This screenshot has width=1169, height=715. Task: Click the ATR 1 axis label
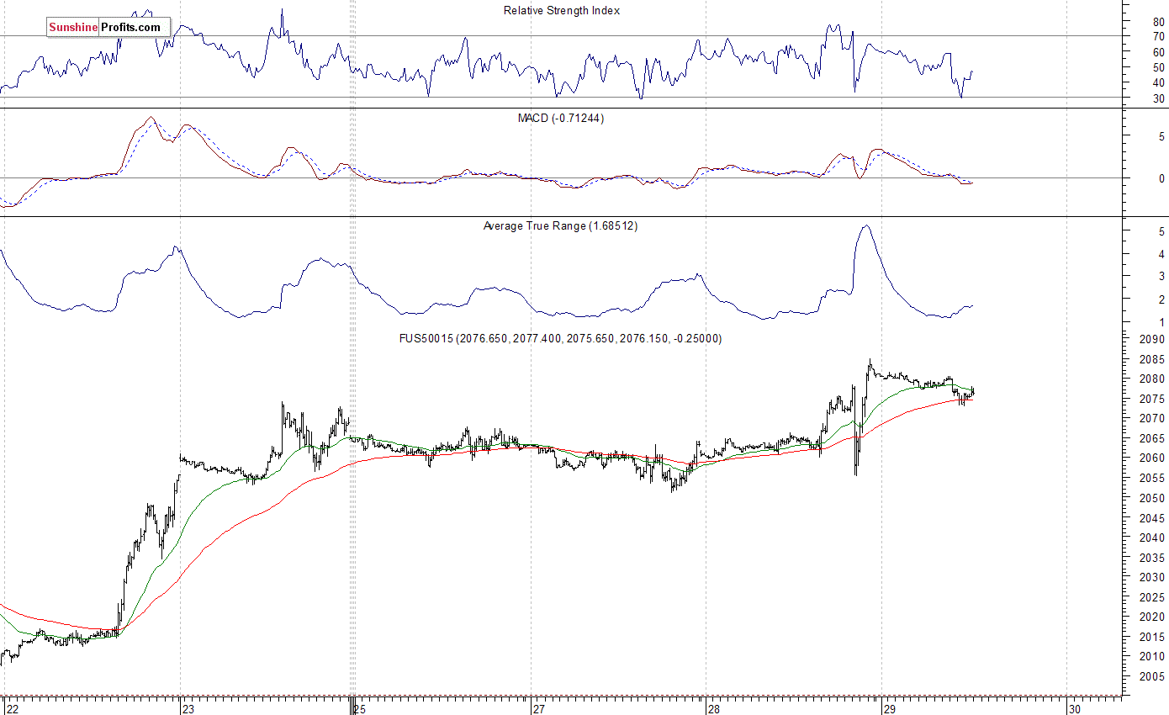click(1161, 323)
